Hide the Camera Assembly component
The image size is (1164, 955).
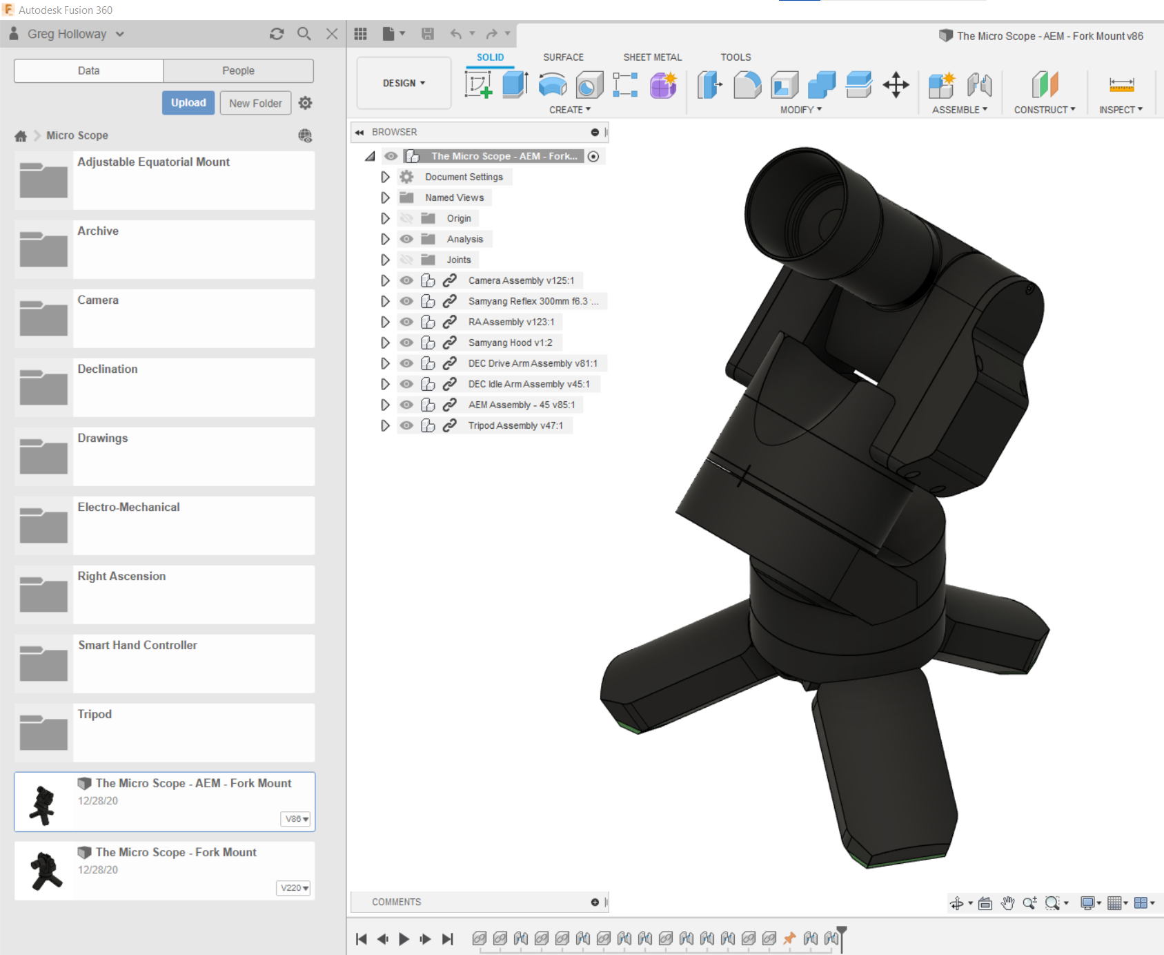pyautogui.click(x=406, y=280)
